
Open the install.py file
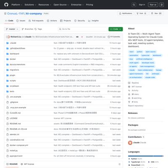tap(14, 151)
